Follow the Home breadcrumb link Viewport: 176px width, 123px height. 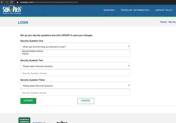pyautogui.click(x=163, y=22)
